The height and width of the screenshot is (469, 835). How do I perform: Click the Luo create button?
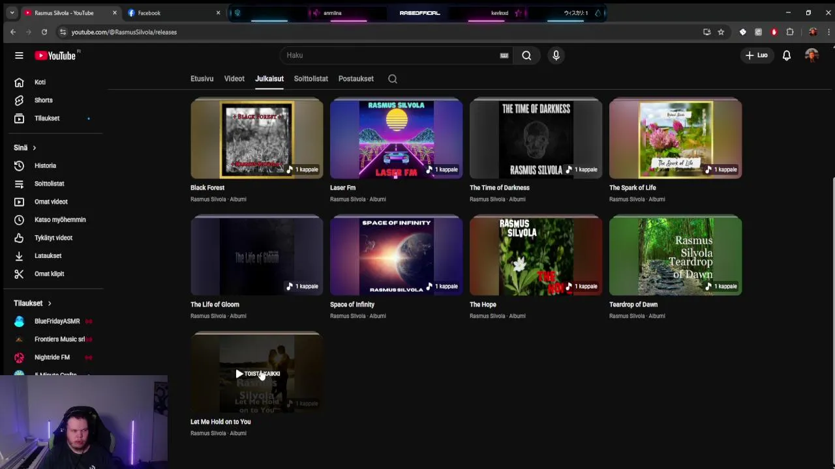757,55
